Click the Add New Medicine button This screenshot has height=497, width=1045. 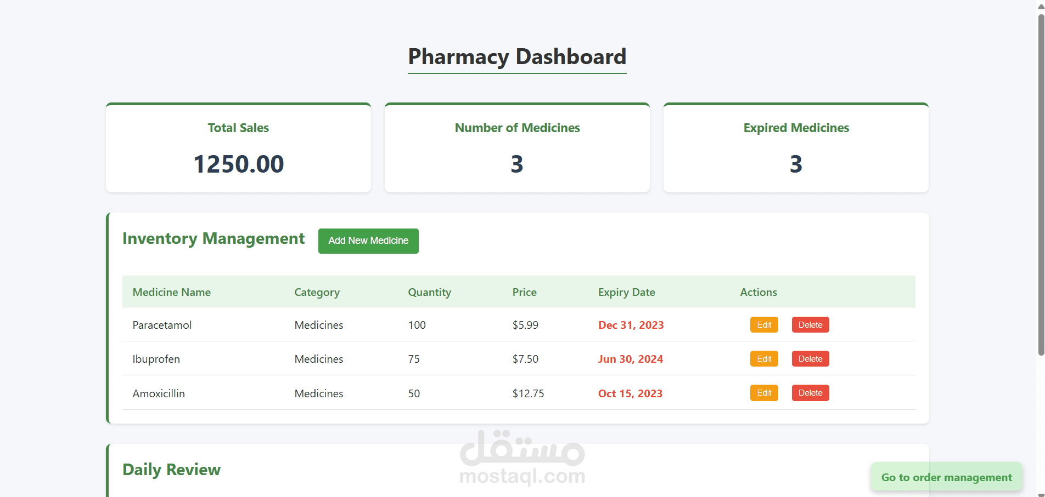click(x=368, y=241)
